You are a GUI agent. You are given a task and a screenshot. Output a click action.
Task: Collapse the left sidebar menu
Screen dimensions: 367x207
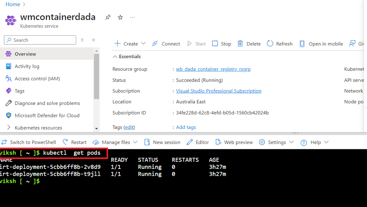point(94,40)
